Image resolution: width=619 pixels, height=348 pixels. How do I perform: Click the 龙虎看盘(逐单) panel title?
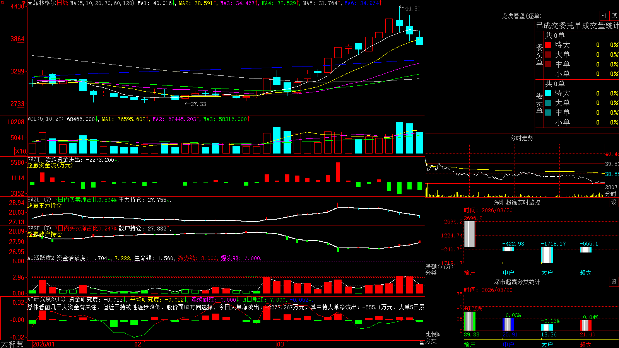[x=522, y=16]
